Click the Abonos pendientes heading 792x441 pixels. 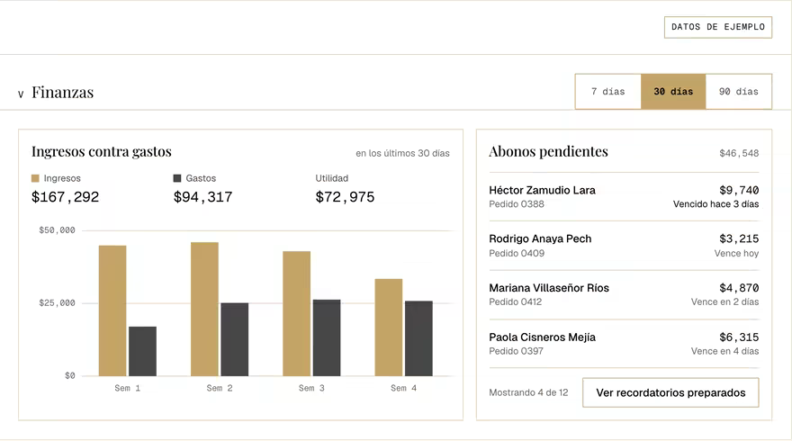coord(548,151)
